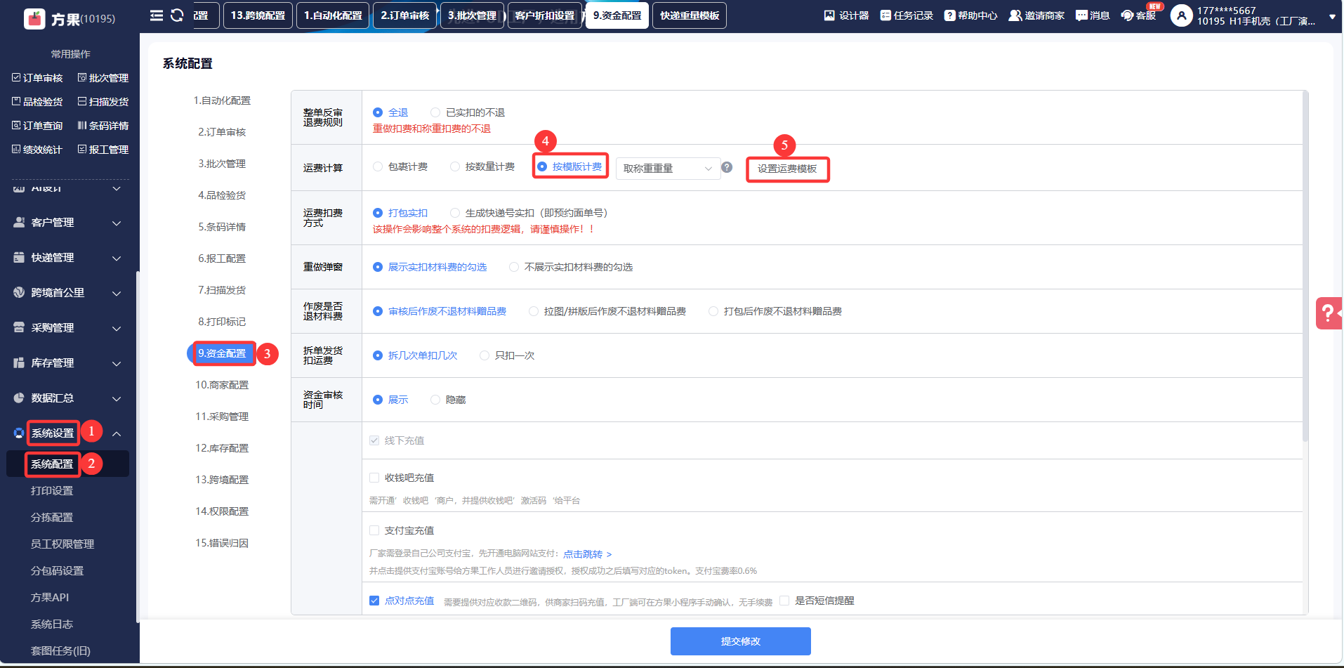Collapse the sidebar with the hamburger icon
This screenshot has height=668, width=1344.
[157, 15]
